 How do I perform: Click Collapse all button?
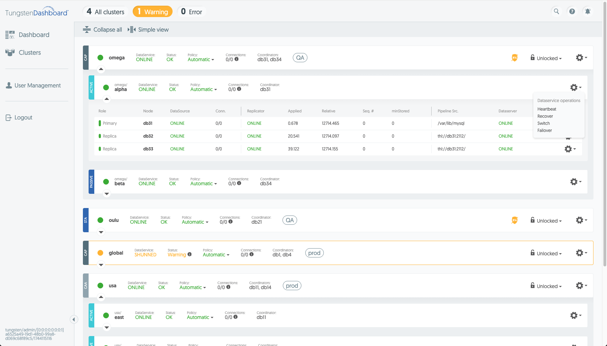[x=102, y=30]
